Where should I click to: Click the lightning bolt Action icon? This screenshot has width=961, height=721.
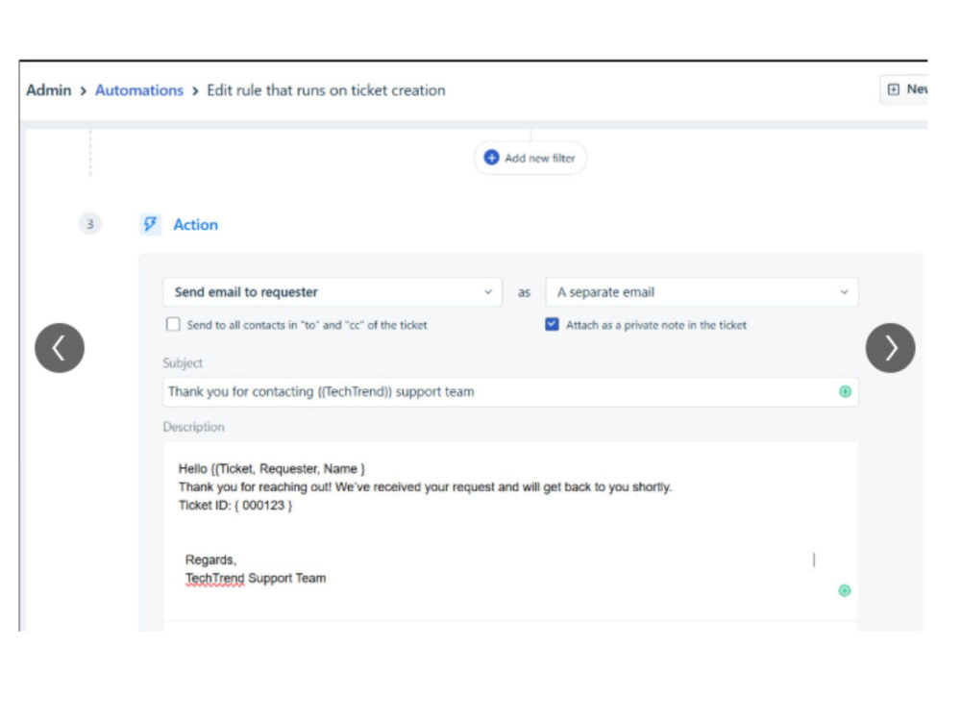point(150,224)
